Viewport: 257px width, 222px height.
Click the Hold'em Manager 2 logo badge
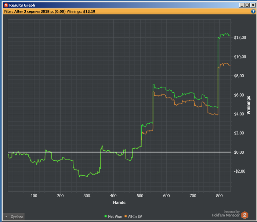(245, 215)
